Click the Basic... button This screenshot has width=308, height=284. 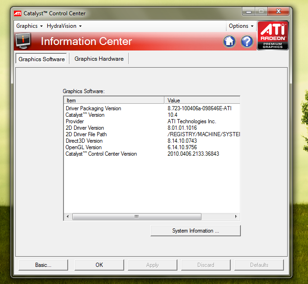click(x=43, y=265)
